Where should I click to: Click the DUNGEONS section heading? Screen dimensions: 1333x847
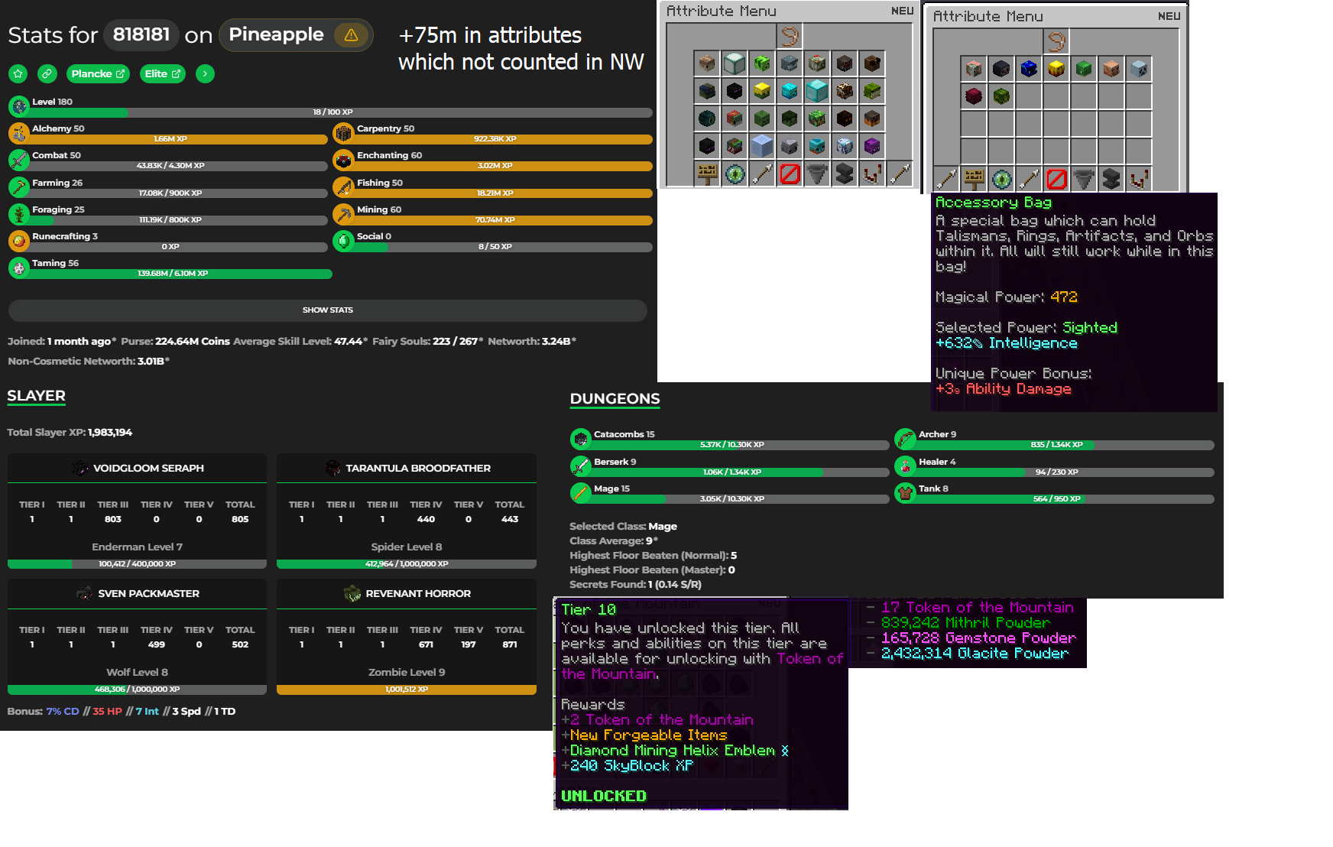coord(615,399)
